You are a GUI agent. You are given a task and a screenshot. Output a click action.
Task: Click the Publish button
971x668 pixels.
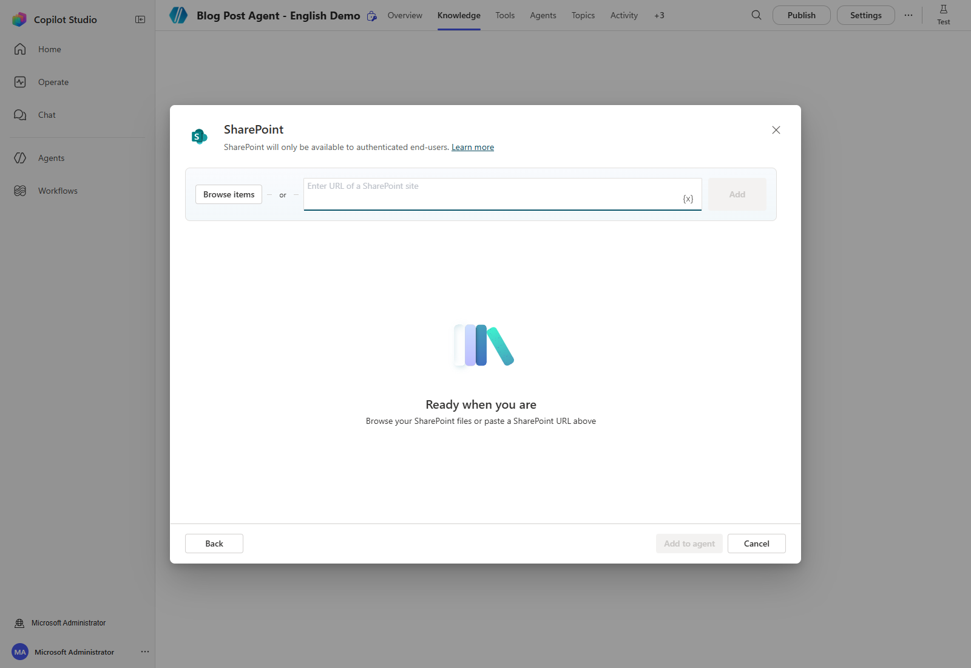(x=802, y=15)
